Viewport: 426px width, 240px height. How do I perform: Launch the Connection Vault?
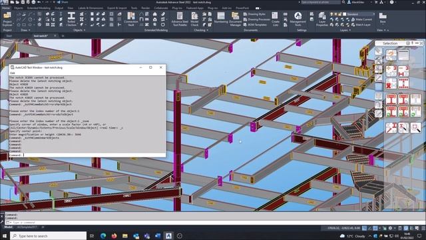click(131, 19)
